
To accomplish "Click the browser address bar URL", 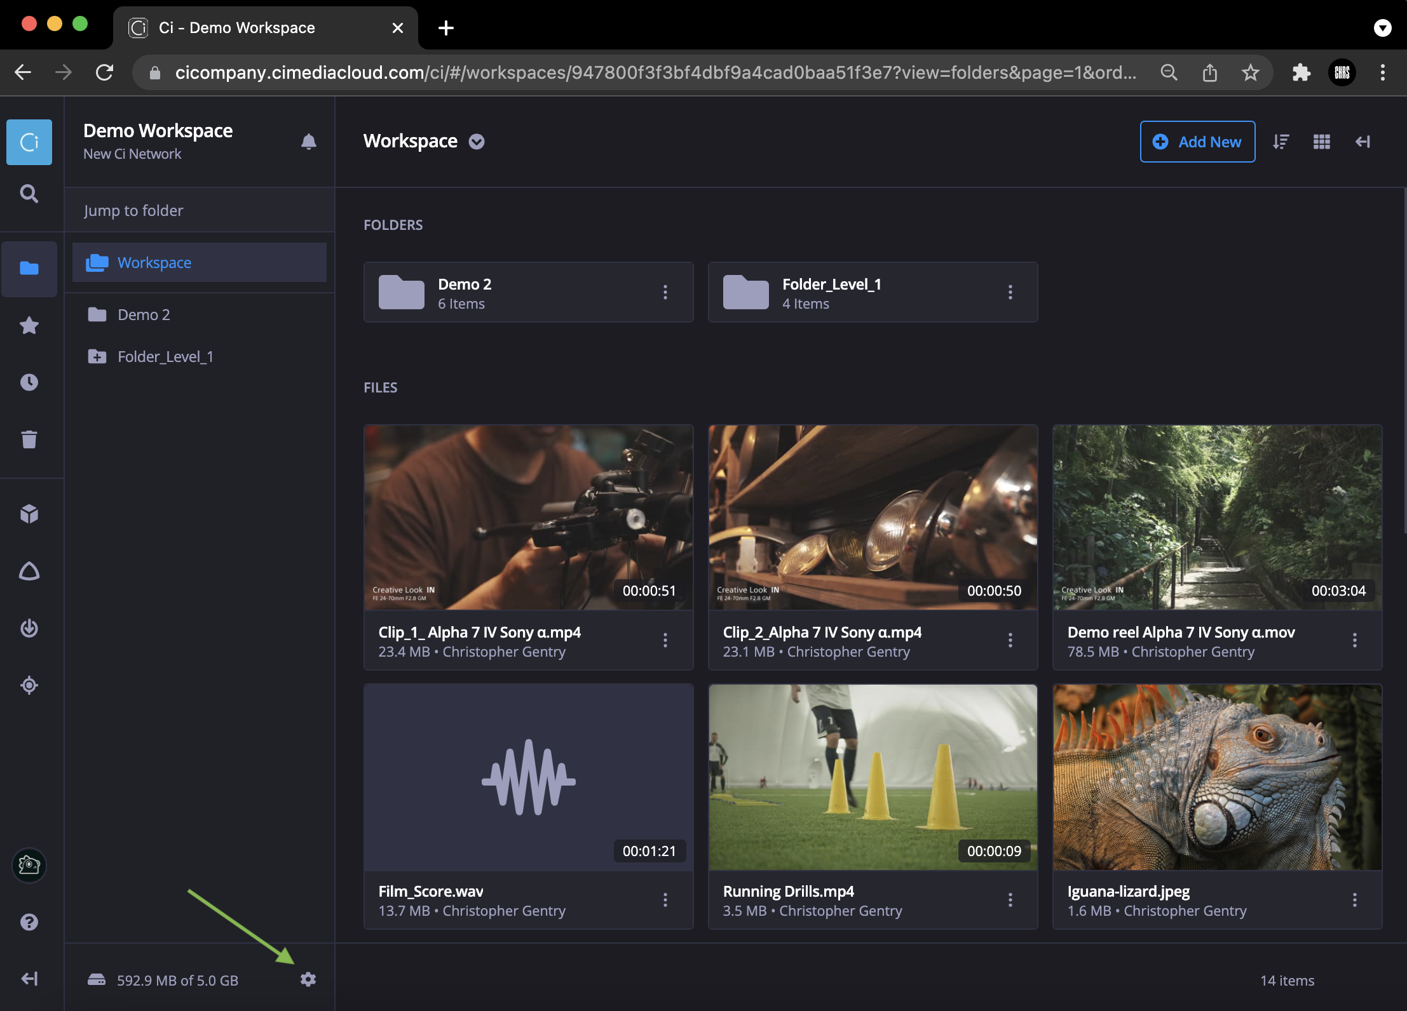I will tap(655, 72).
